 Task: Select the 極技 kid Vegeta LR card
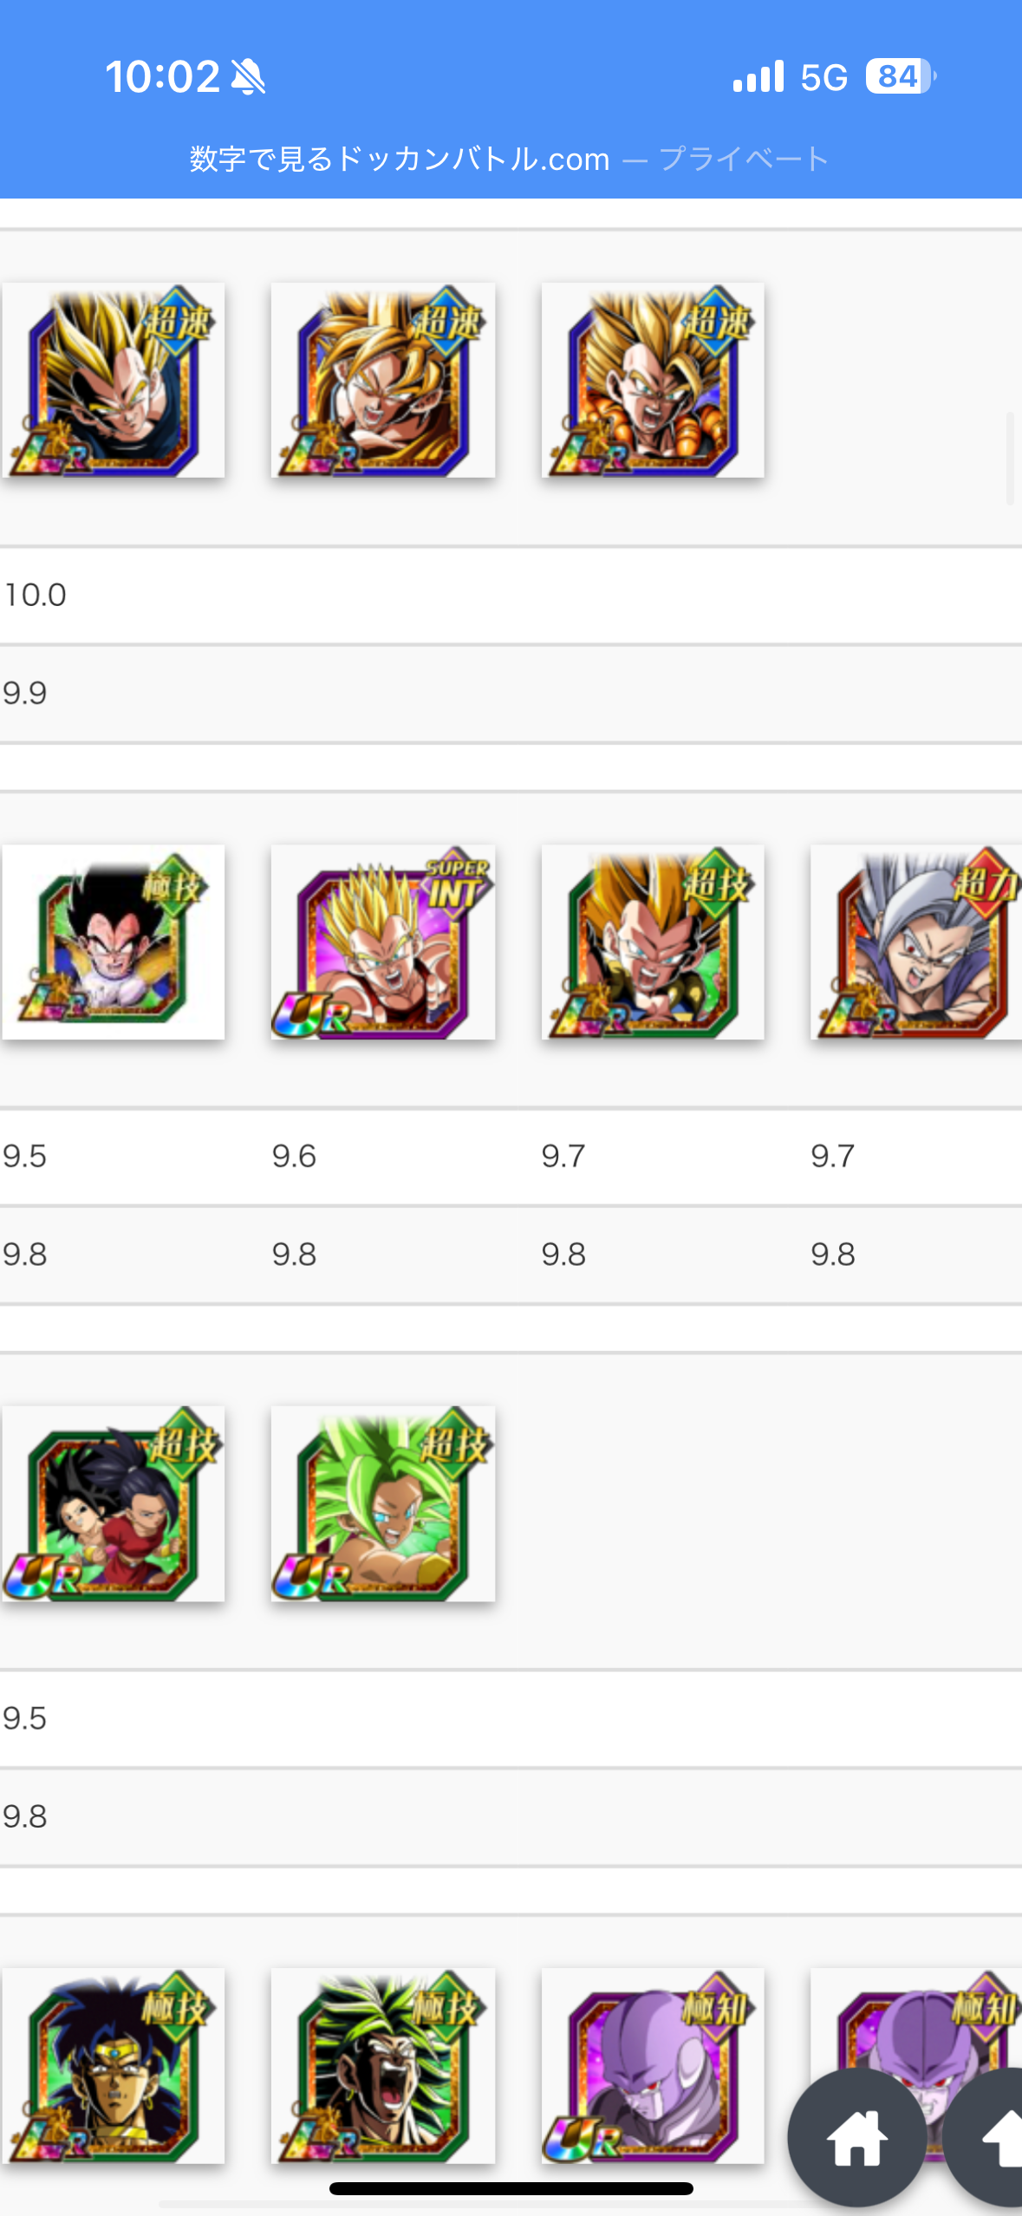tap(114, 942)
